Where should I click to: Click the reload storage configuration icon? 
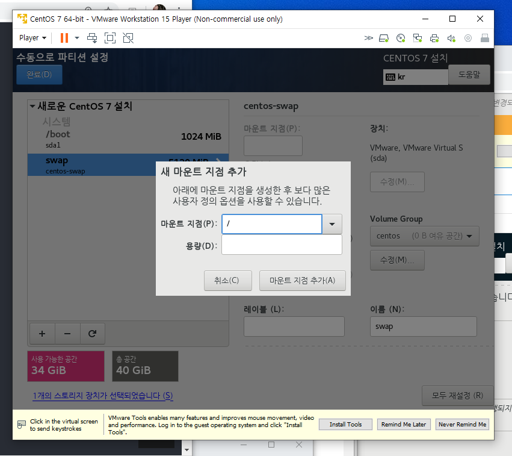pos(93,334)
